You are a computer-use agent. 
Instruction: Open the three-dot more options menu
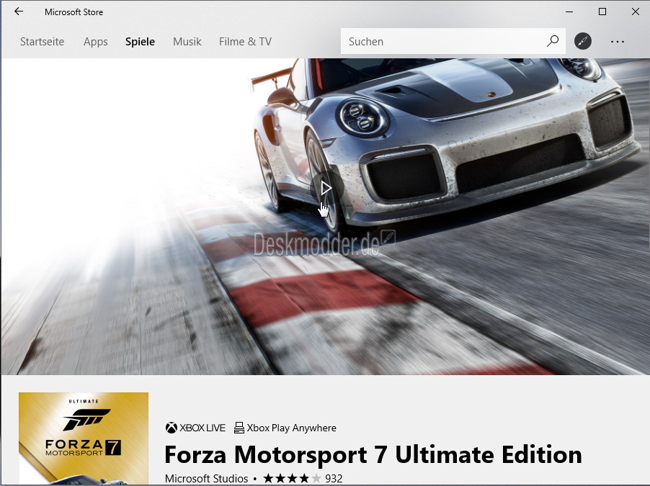pyautogui.click(x=618, y=42)
